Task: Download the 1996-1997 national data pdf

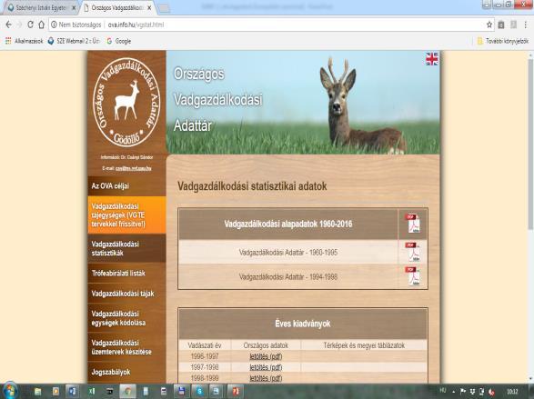Action: (x=266, y=356)
